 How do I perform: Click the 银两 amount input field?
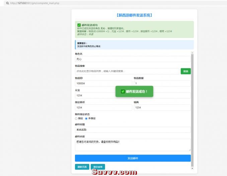[x=162, y=108]
